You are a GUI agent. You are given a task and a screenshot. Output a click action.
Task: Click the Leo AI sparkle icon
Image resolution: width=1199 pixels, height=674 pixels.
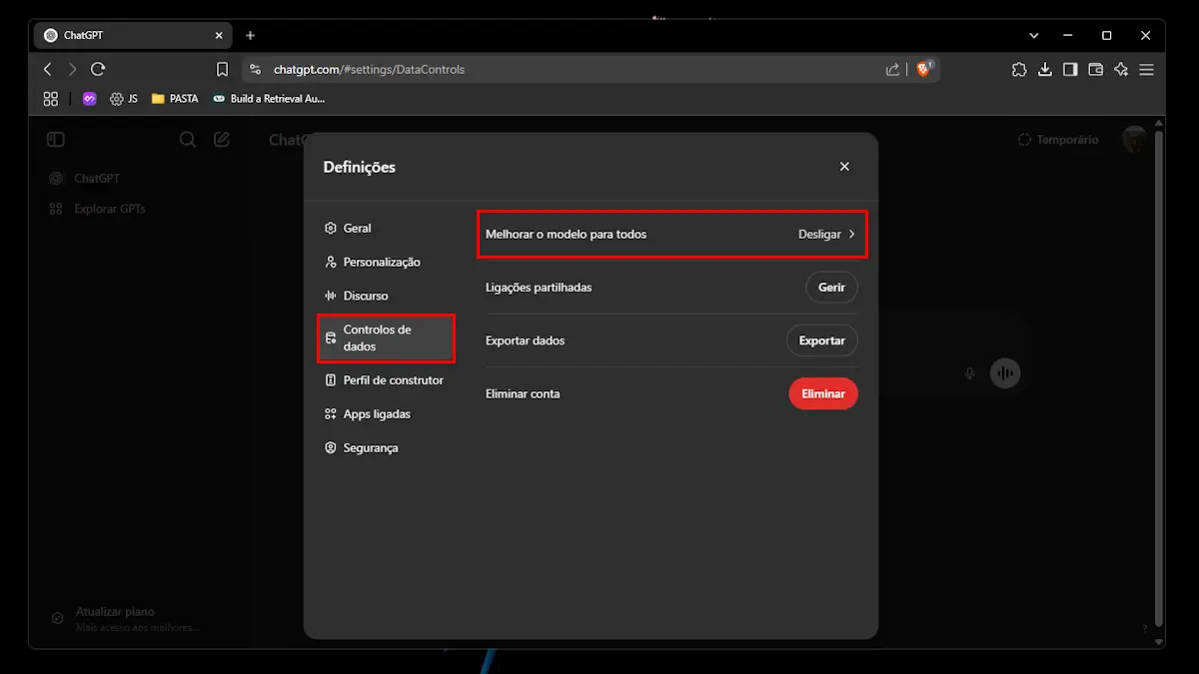(1121, 70)
